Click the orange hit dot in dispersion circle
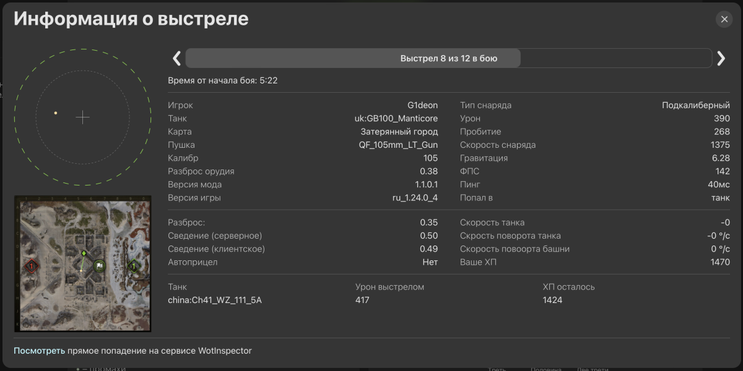Image resolution: width=743 pixels, height=371 pixels. 56,113
